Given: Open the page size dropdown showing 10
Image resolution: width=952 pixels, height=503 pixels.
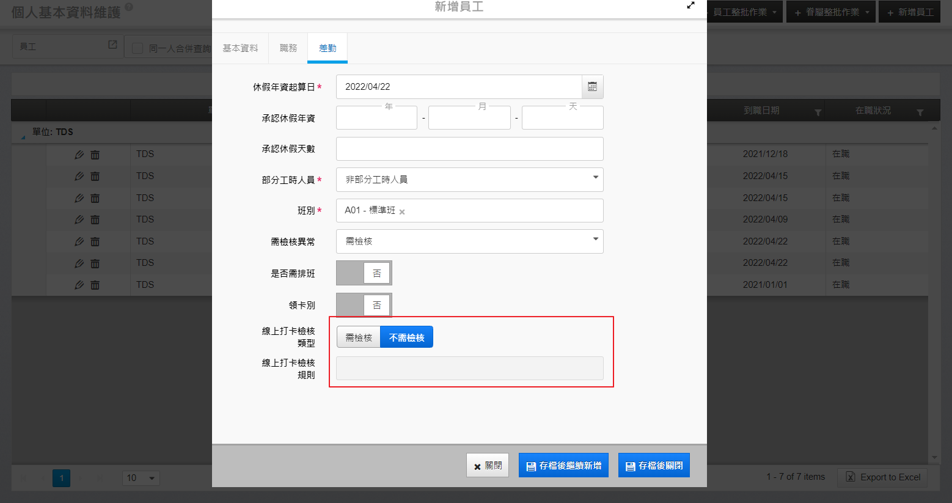Looking at the screenshot, I should point(141,478).
